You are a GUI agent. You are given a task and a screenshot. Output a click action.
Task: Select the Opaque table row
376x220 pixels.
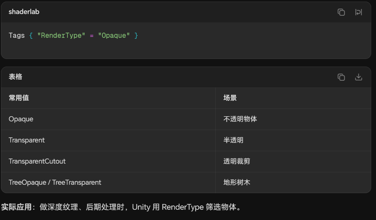coord(21,119)
